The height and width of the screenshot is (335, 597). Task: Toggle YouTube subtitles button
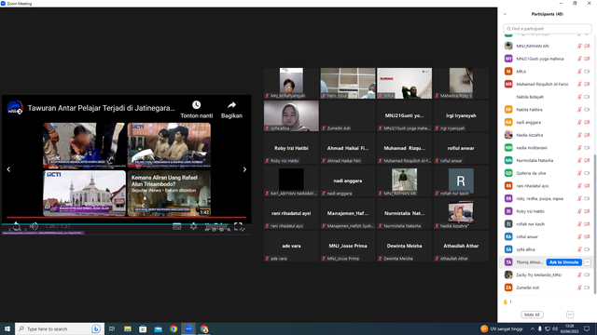click(x=176, y=226)
